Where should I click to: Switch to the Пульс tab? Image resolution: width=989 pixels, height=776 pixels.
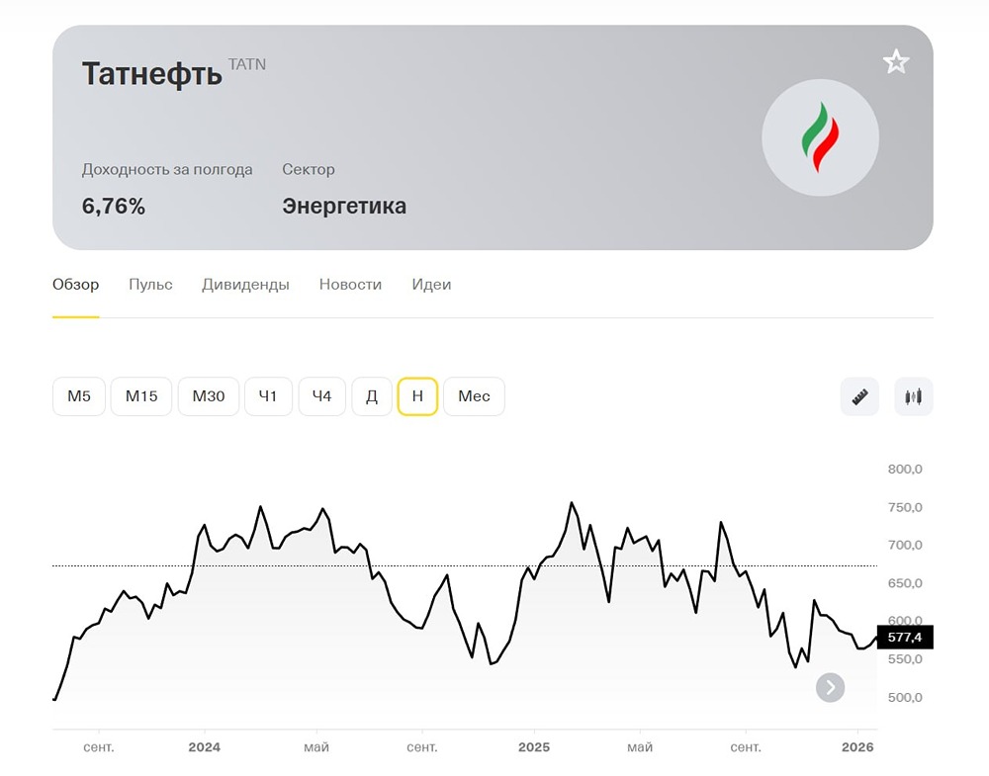pyautogui.click(x=150, y=285)
